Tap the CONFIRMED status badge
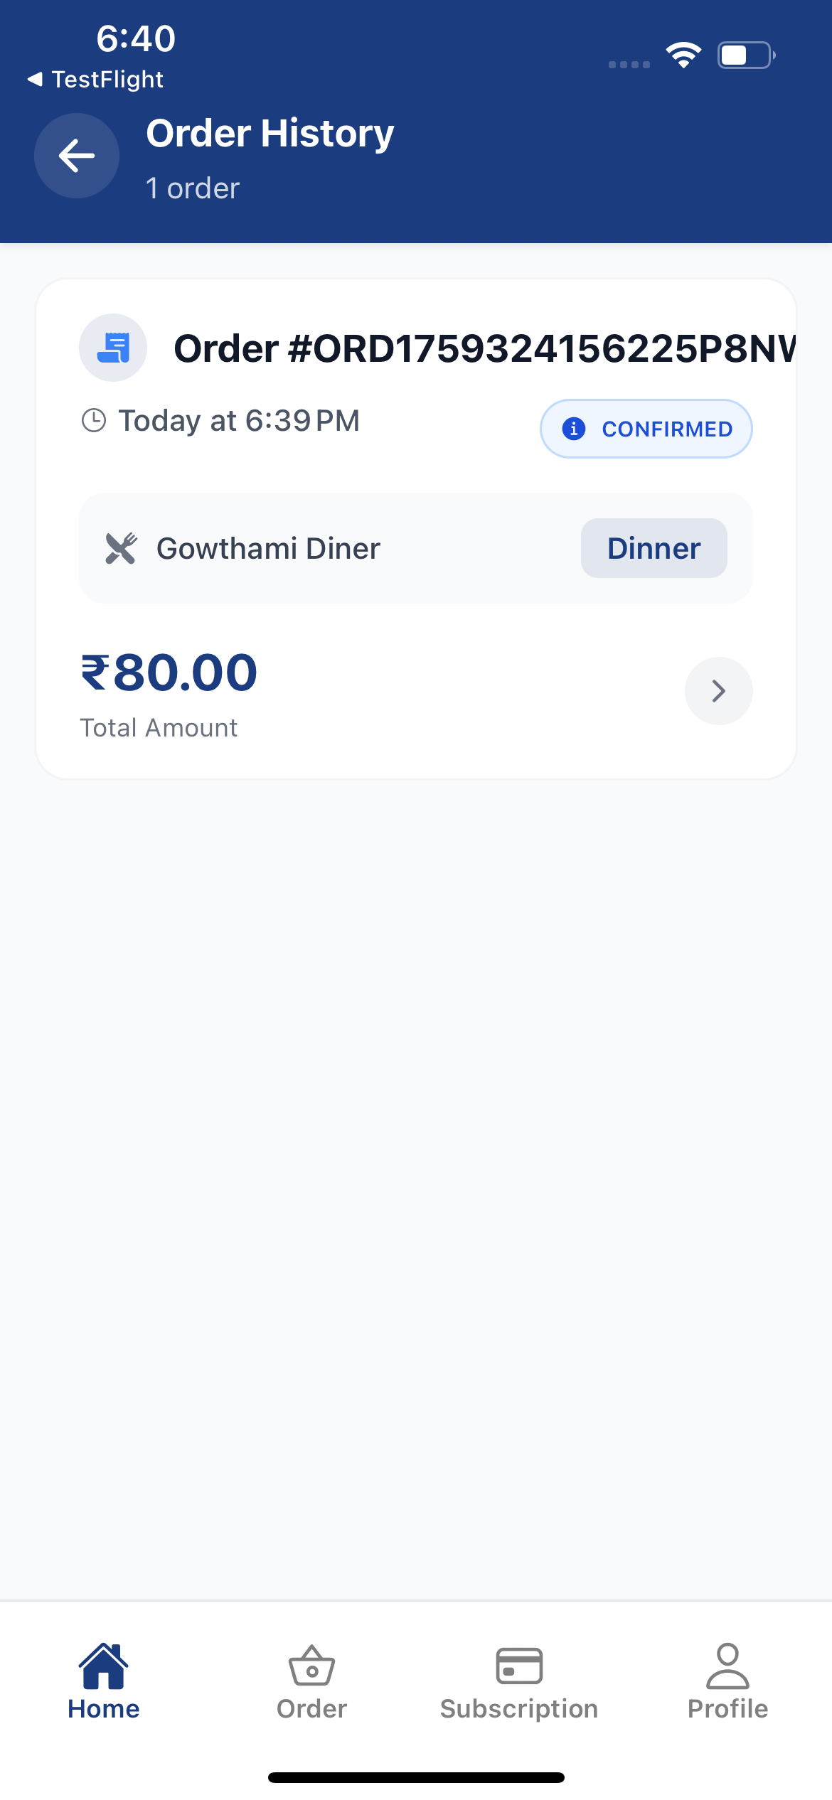Screen dimensions: 832x1800 [x=646, y=429]
